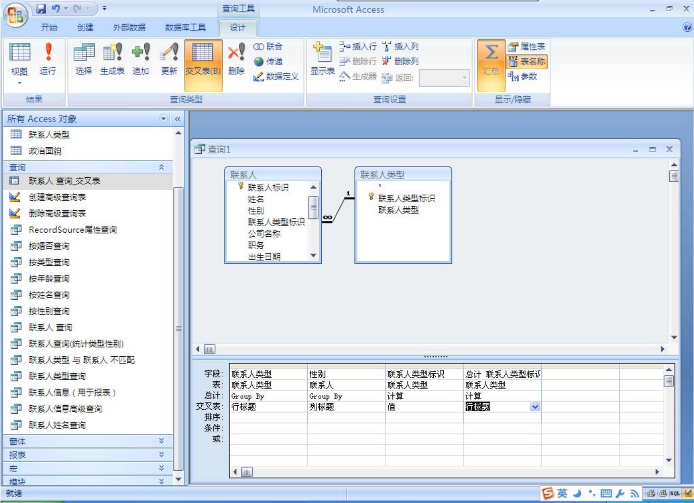
Task: Click the 运行 (Run) exclamation icon
Action: 48,52
